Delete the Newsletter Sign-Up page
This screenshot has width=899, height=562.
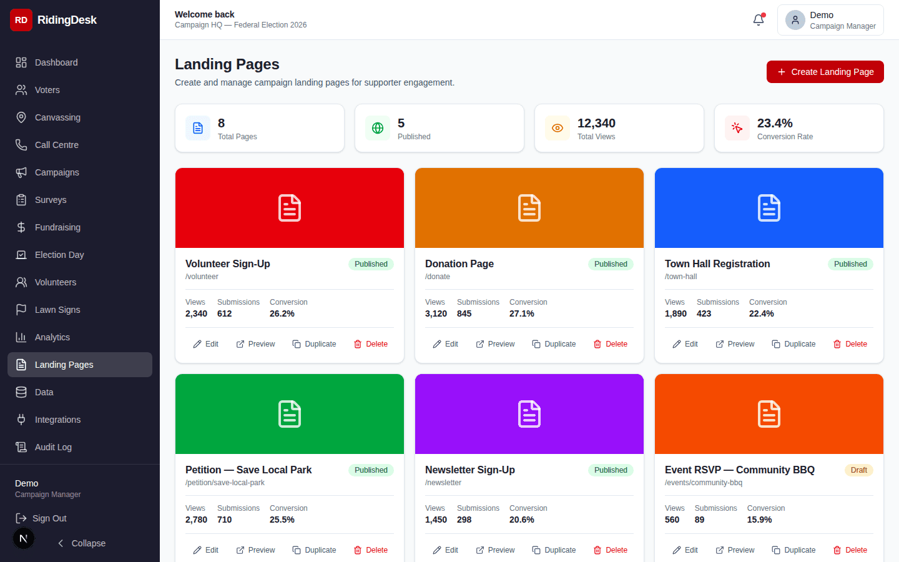click(610, 550)
